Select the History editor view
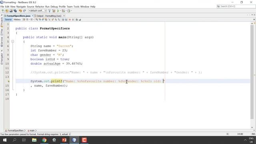The image size is (256, 144). [x=17, y=20]
